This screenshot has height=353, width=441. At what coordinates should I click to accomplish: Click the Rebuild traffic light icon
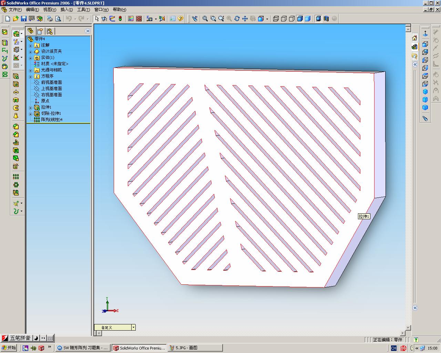point(120,19)
